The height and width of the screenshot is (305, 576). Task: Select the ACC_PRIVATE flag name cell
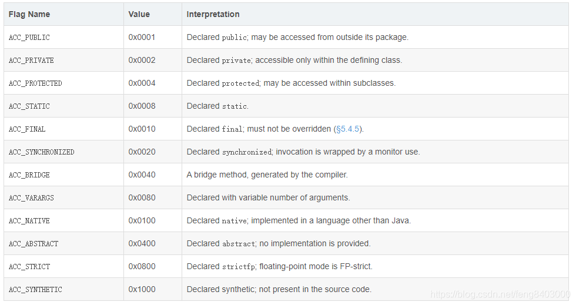tap(63, 61)
